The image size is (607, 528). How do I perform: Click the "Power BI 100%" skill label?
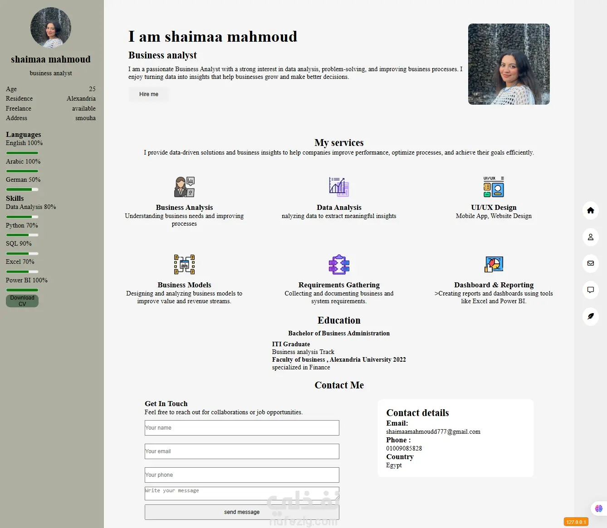coord(27,281)
